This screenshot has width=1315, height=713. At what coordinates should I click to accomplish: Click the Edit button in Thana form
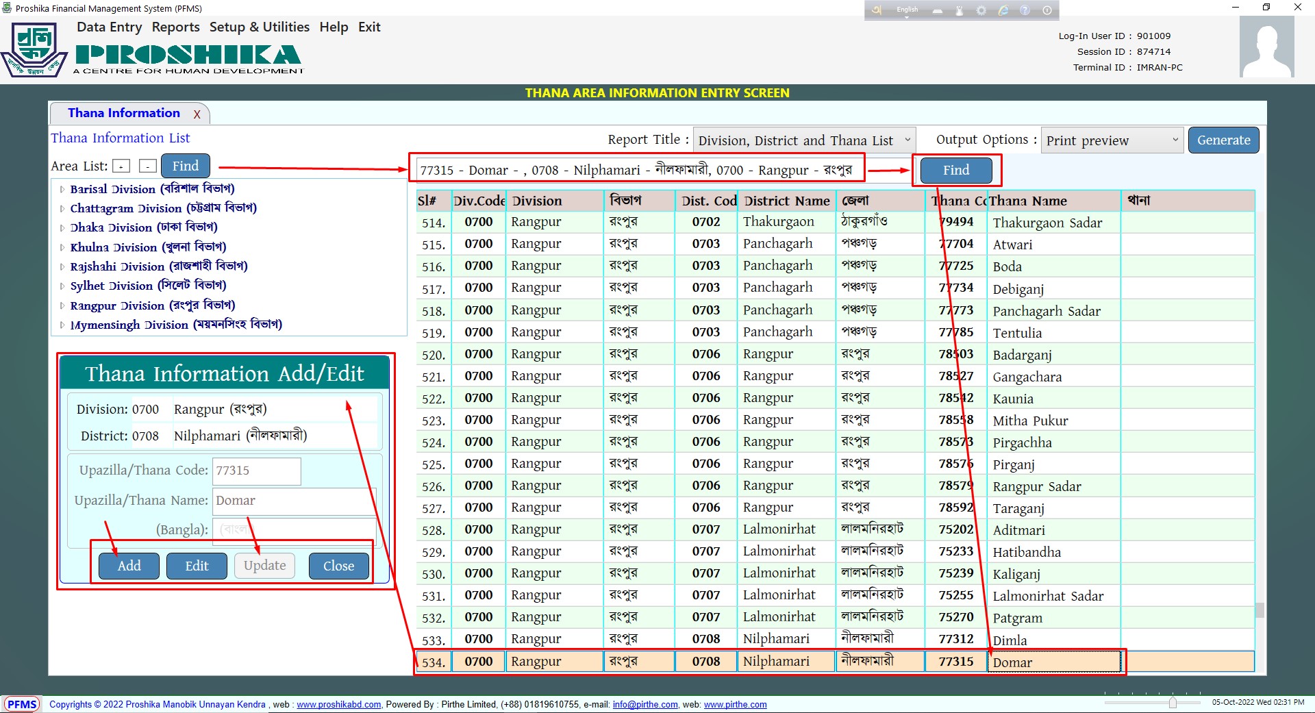pyautogui.click(x=197, y=566)
